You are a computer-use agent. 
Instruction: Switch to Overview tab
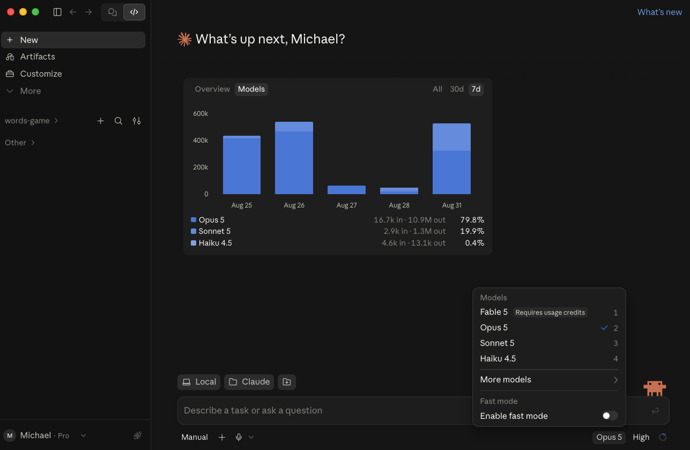tap(212, 89)
